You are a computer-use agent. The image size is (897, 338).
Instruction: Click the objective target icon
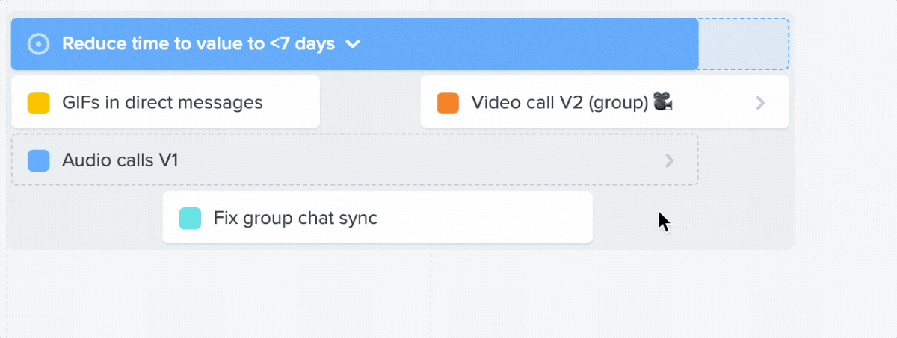38,44
